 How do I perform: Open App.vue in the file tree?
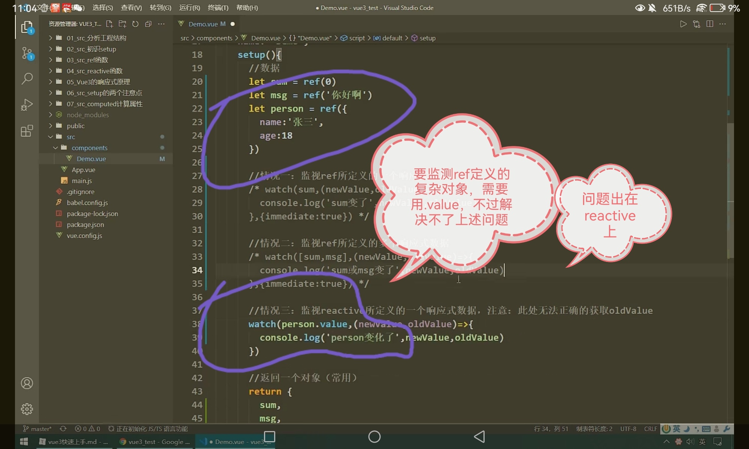click(84, 170)
